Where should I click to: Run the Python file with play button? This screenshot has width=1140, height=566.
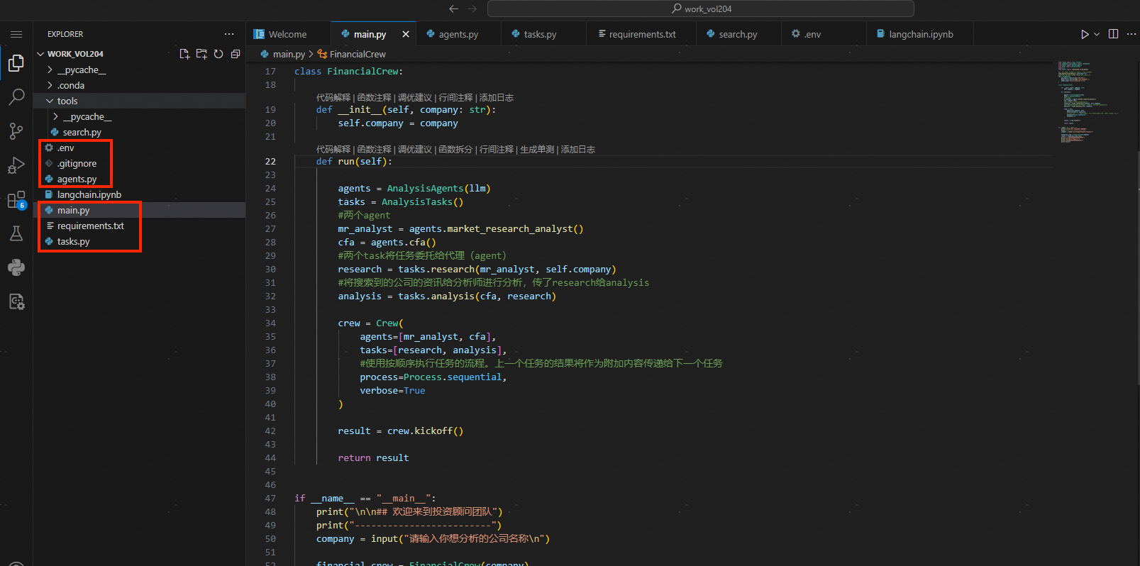(x=1085, y=34)
